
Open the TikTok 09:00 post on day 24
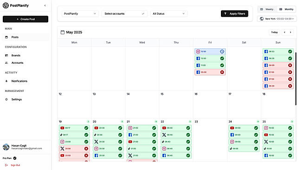click(x=244, y=149)
